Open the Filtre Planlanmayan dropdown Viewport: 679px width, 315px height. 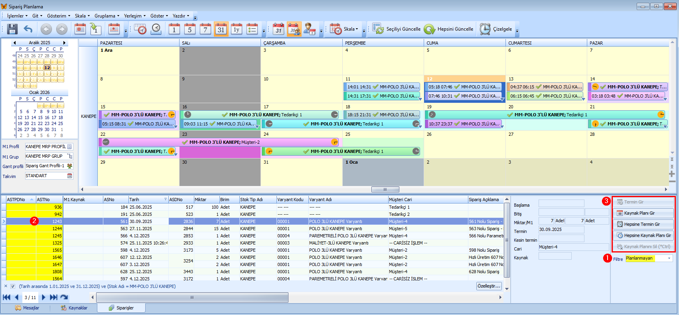click(669, 258)
